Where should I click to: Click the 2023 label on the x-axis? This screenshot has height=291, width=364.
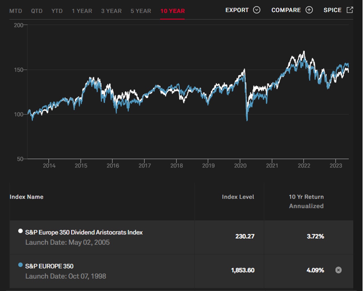(336, 166)
